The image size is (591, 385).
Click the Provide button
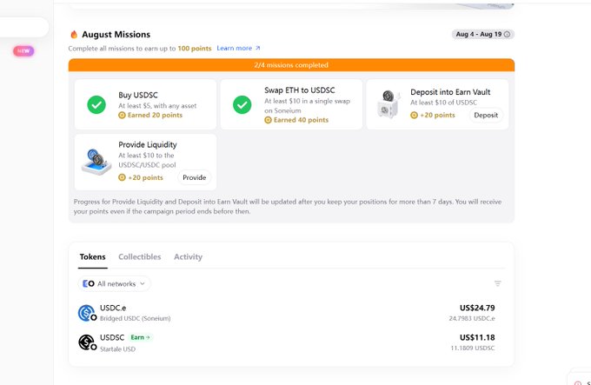(x=195, y=177)
